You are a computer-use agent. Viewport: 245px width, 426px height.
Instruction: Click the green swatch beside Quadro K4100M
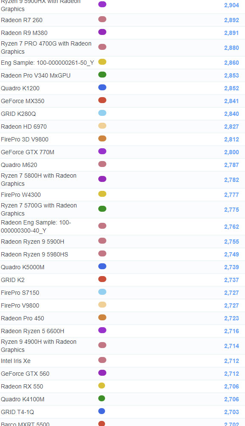tap(102, 399)
